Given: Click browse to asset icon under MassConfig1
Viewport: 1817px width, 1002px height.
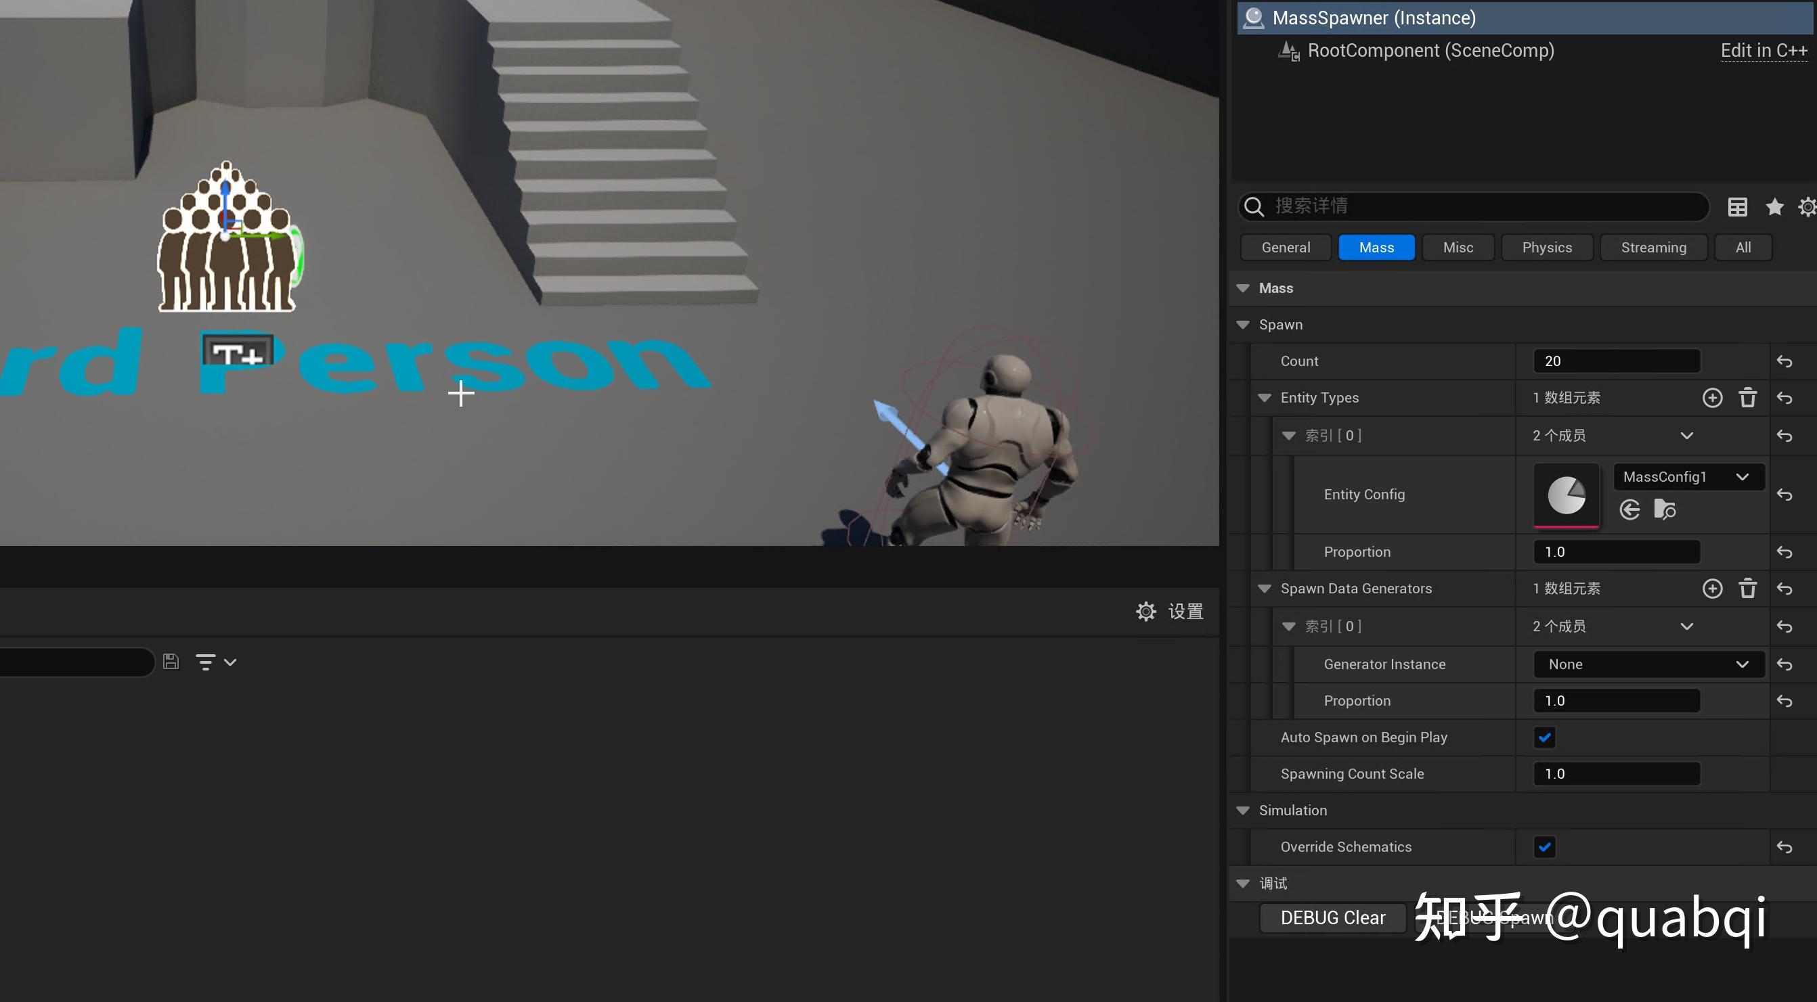Looking at the screenshot, I should [x=1665, y=509].
